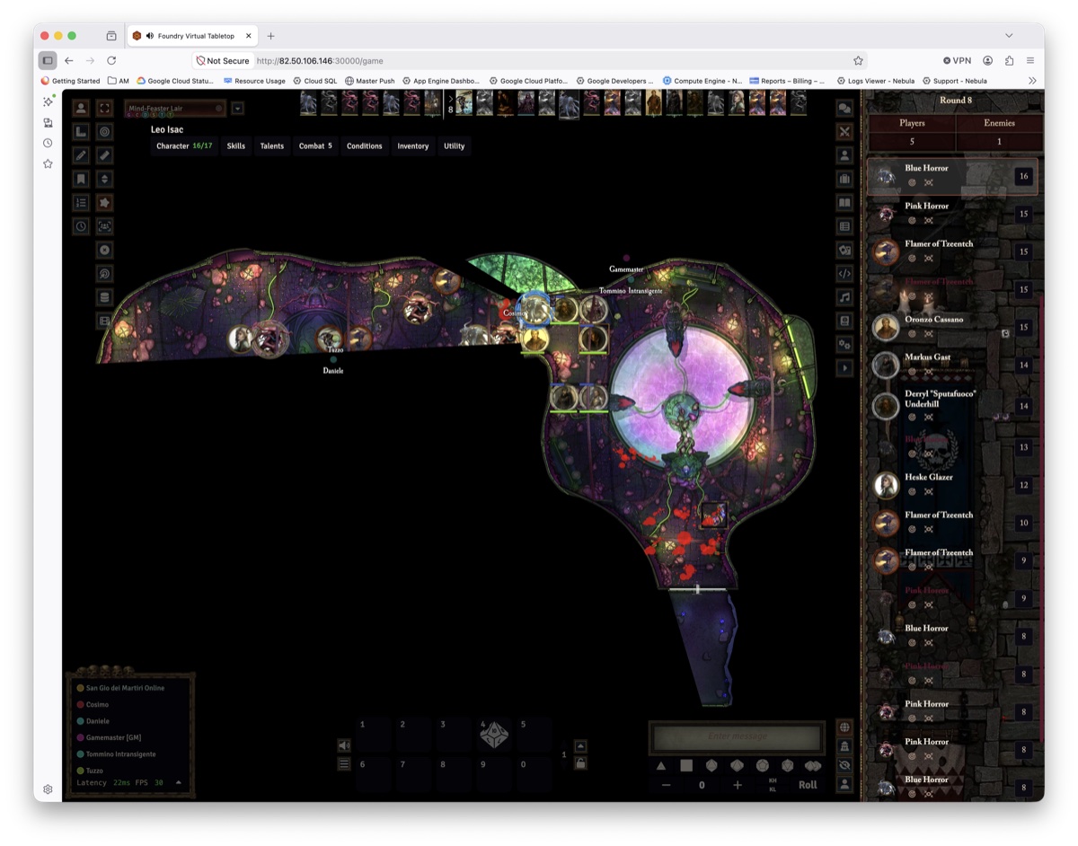Increase the modifier with the plus button
Screen dimensions: 1078x846
(738, 785)
